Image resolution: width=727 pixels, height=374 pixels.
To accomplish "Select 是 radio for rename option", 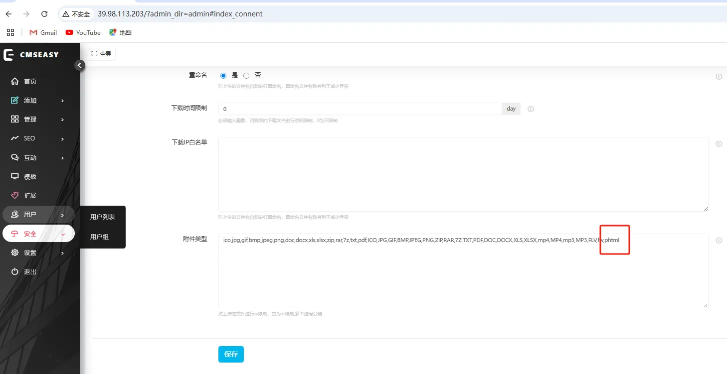I will [223, 76].
